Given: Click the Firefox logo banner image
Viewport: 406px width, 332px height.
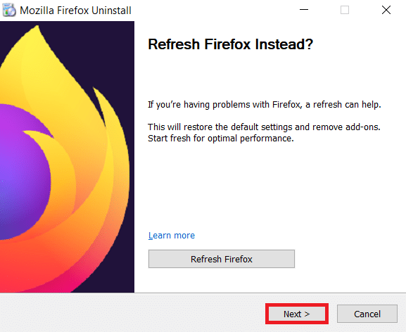Looking at the screenshot, I should [x=67, y=157].
